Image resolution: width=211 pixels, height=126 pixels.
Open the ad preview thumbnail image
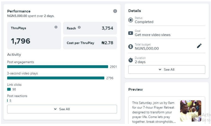coord(191,111)
